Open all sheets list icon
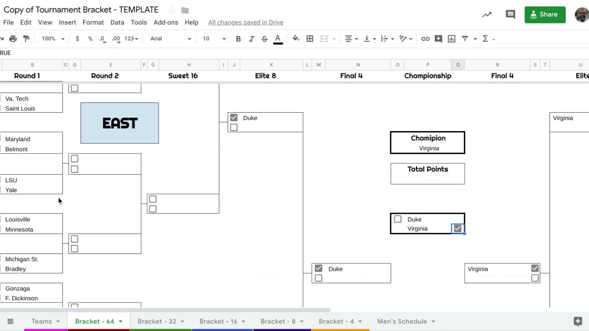 tap(10, 321)
